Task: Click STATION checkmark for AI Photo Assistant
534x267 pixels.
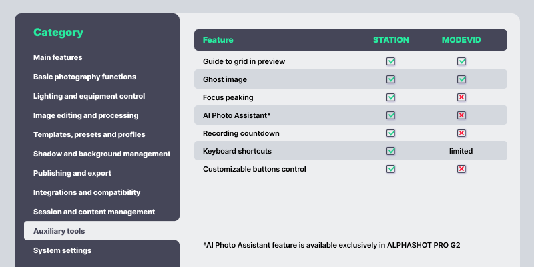Action: [390, 115]
